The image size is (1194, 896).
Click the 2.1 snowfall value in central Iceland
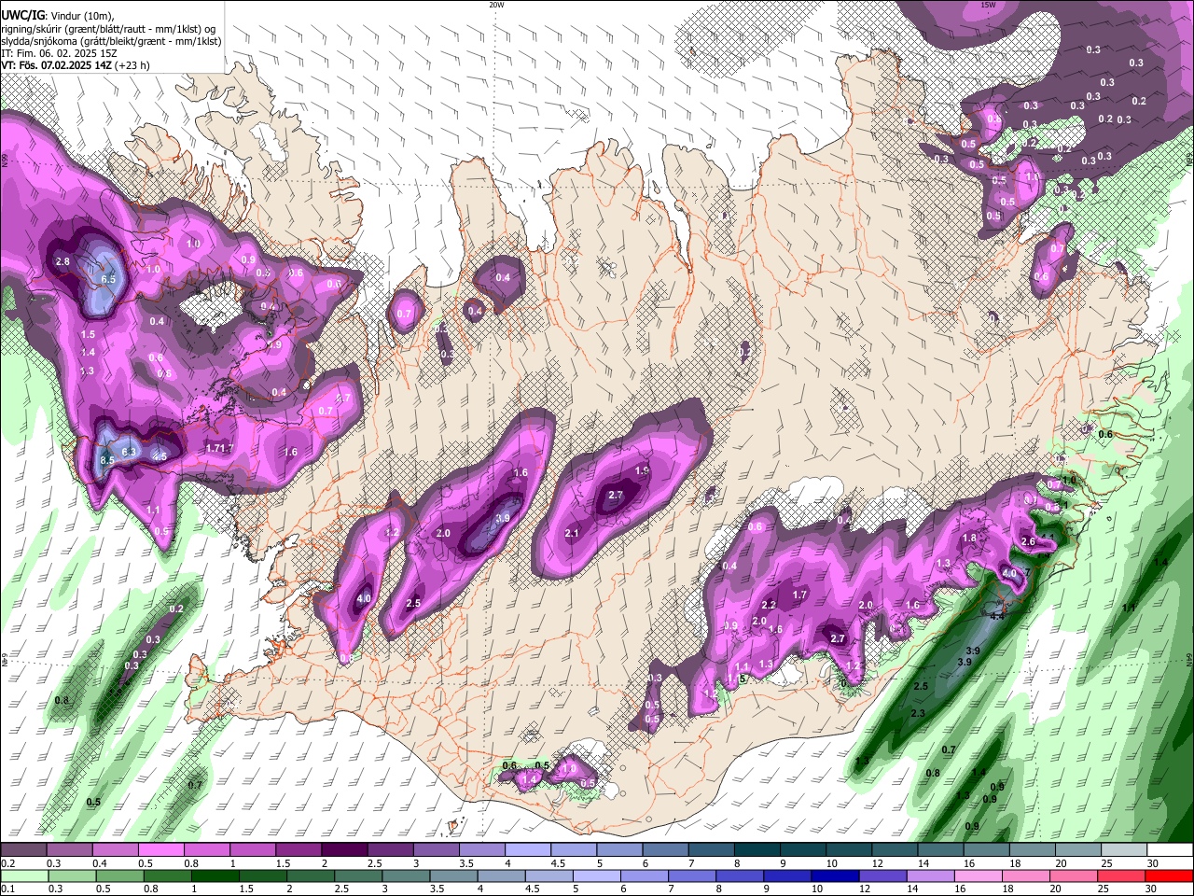tap(573, 534)
